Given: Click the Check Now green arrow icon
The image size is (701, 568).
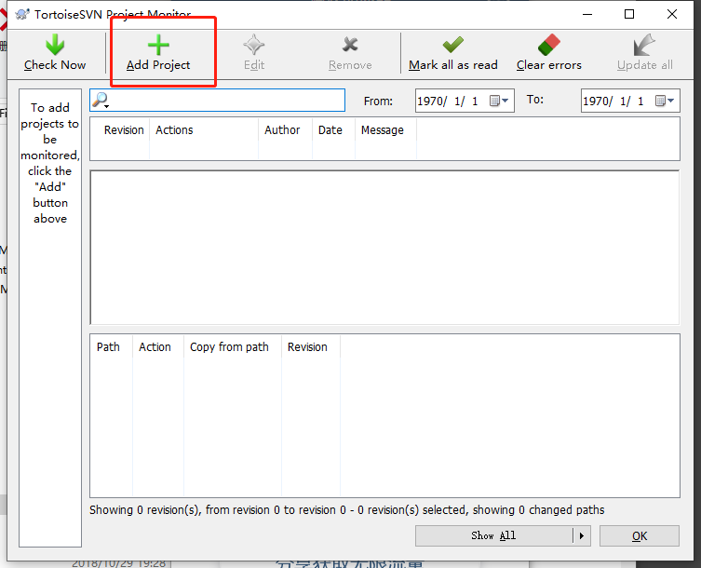Looking at the screenshot, I should coord(55,45).
